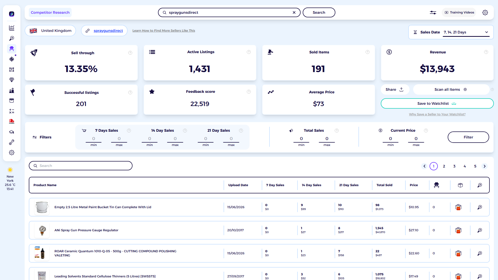Open Sales Date dropdown
The width and height of the screenshot is (498, 280).
pyautogui.click(x=466, y=32)
